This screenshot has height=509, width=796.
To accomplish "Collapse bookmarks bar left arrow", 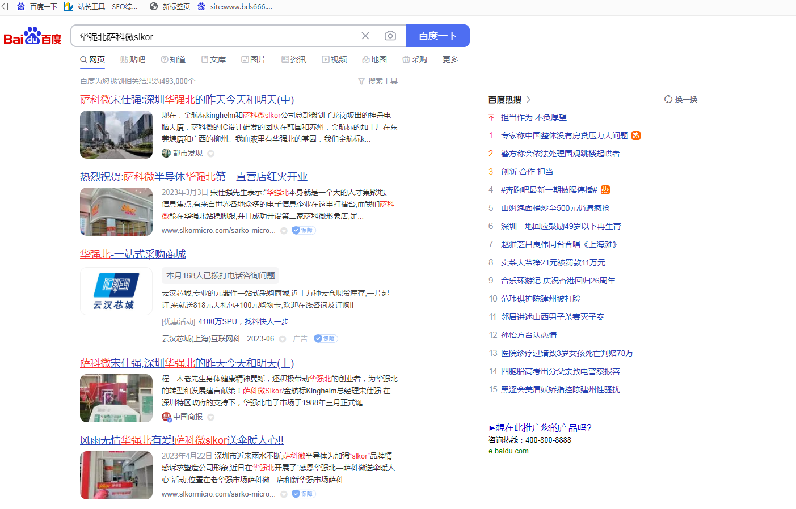I will (x=5, y=6).
